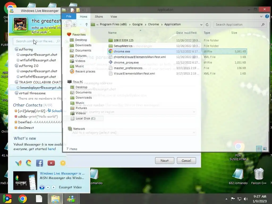
Task: Refresh the Application folder view
Action: coord(207,24)
